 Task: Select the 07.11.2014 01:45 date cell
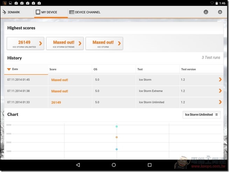point(26,80)
